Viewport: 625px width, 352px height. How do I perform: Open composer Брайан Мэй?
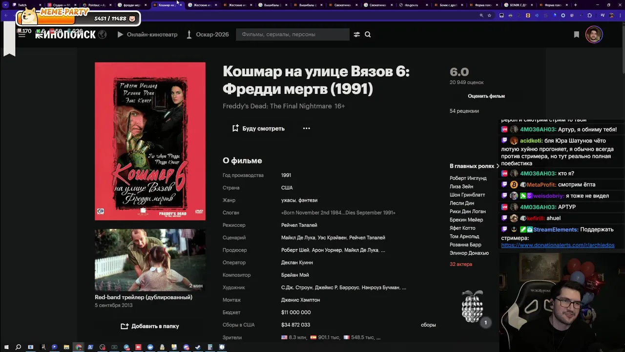(x=295, y=275)
